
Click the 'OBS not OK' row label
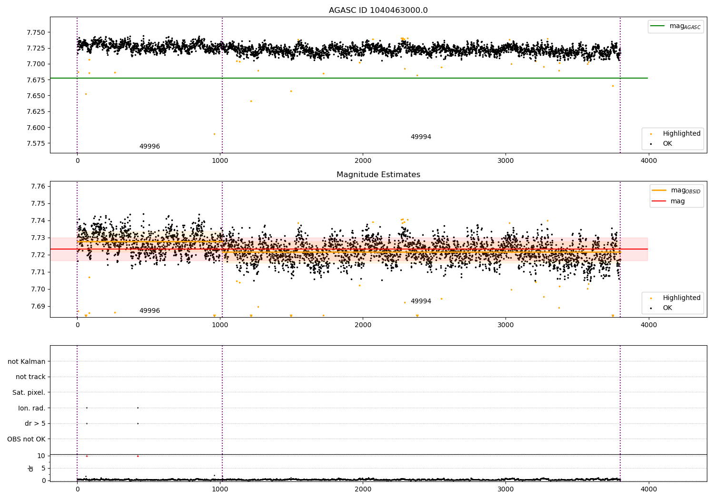[x=26, y=439]
